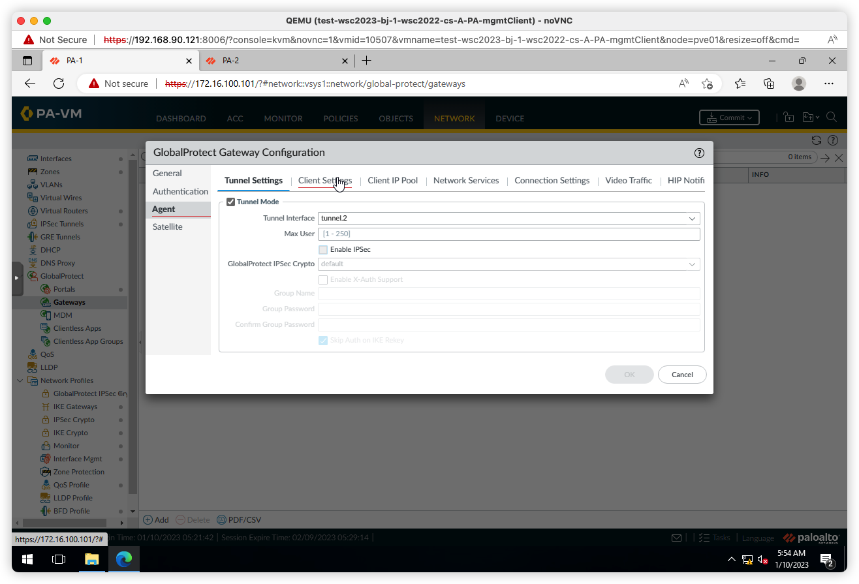Switch to the Client Settings tab
Image resolution: width=859 pixels, height=584 pixels.
coord(325,181)
